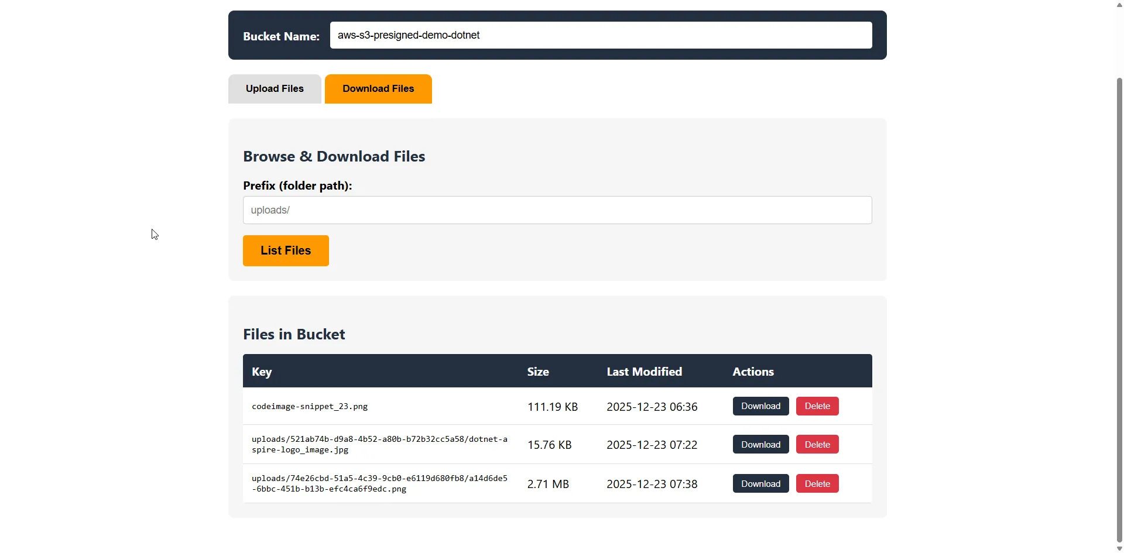Click the vertical scrollbar track
Screen dimensions: 1124x553
coord(1118,293)
